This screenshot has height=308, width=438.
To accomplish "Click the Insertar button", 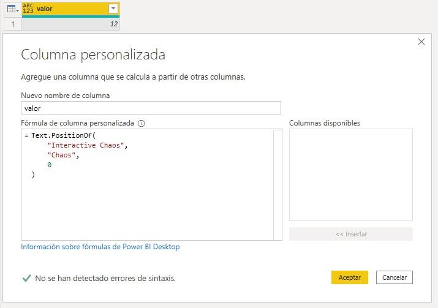I will tap(351, 234).
